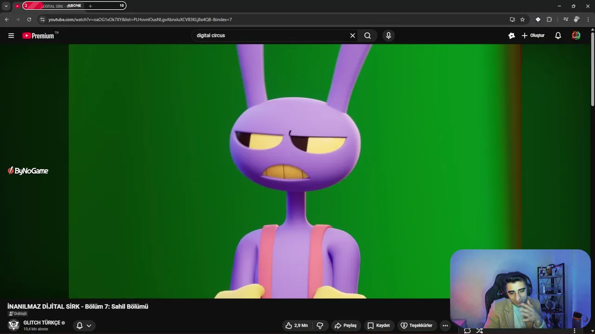595x334 pixels.
Task: Click Teşekkürler thanks button
Action: pos(417,326)
